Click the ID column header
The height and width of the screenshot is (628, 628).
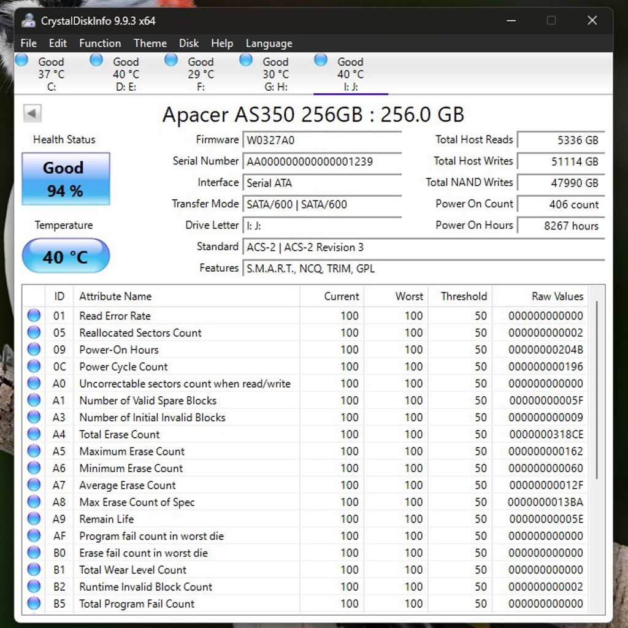click(x=59, y=296)
